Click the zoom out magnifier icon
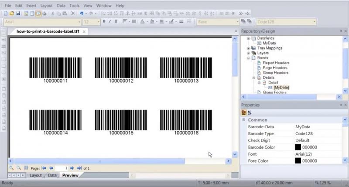The height and width of the screenshot is (187, 349). pyautogui.click(x=19, y=168)
